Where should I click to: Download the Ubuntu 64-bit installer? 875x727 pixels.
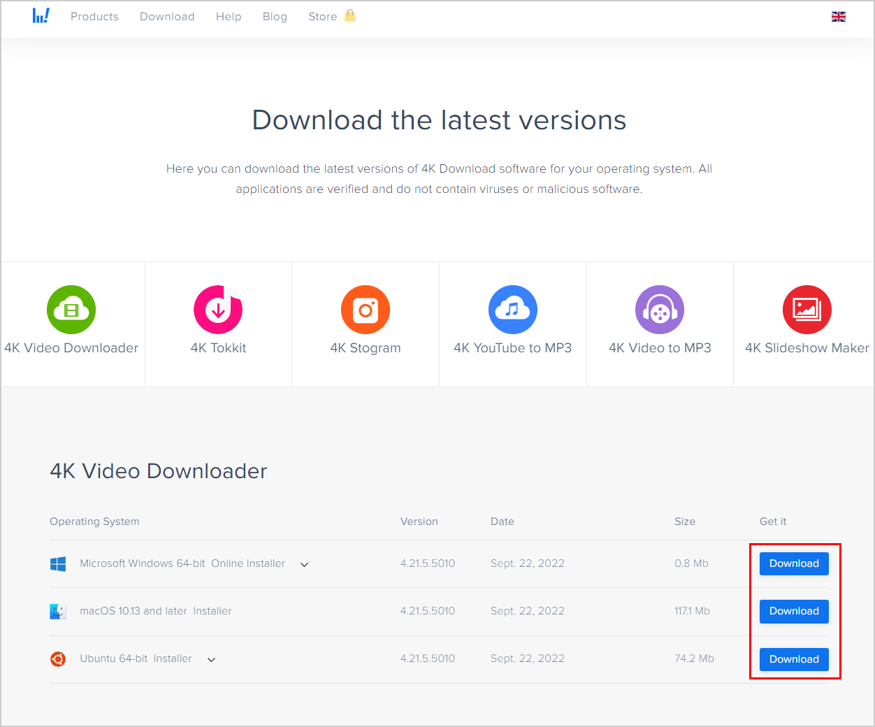[794, 659]
